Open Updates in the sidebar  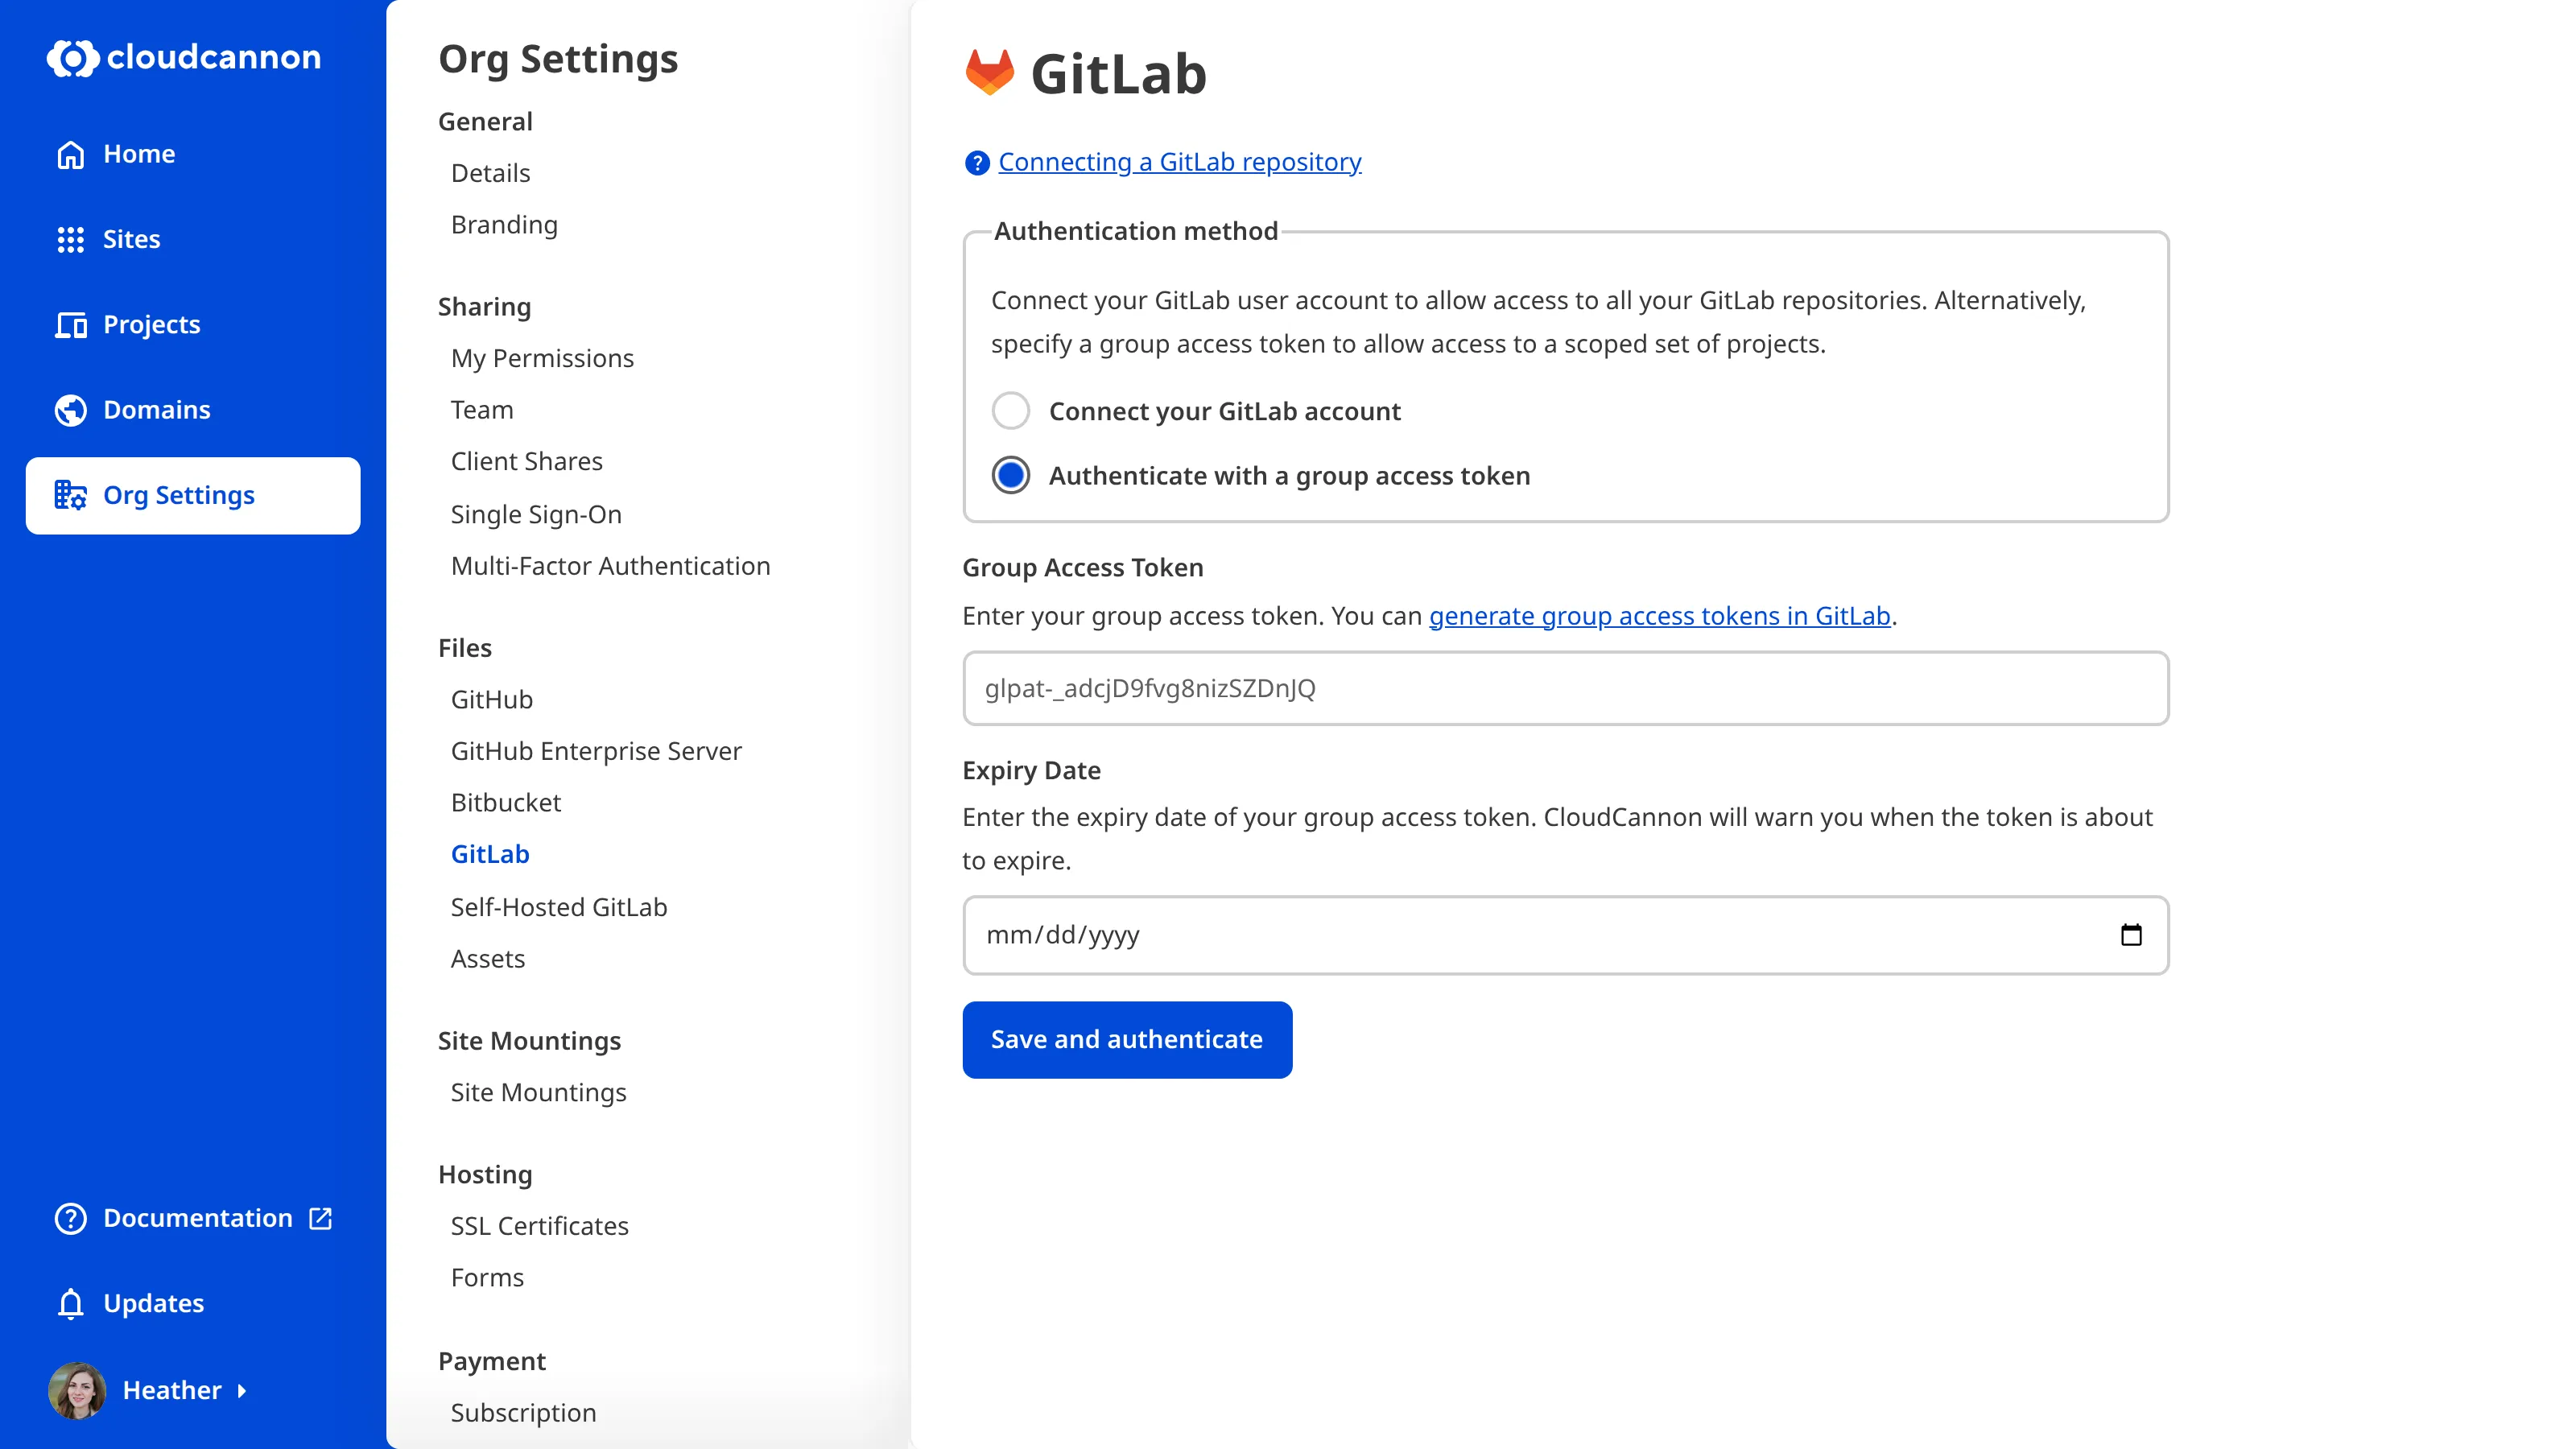click(x=153, y=1303)
